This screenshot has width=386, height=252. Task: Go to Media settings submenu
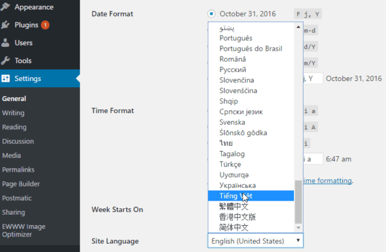click(12, 156)
